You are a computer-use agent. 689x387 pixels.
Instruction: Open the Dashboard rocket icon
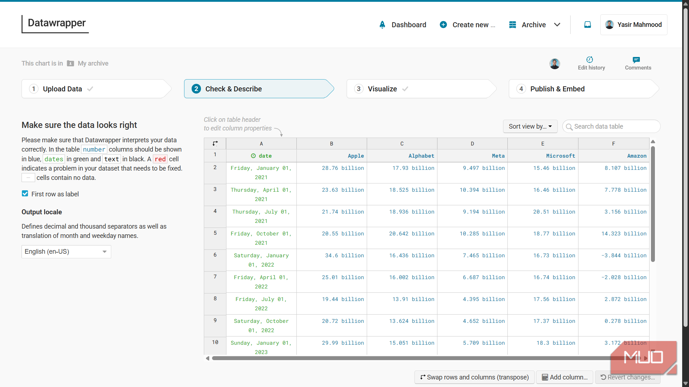(382, 25)
